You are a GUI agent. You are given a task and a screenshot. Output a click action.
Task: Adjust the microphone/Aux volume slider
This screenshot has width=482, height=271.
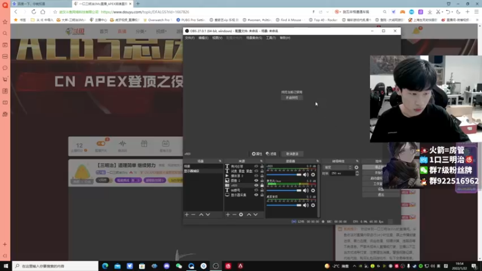(x=284, y=190)
